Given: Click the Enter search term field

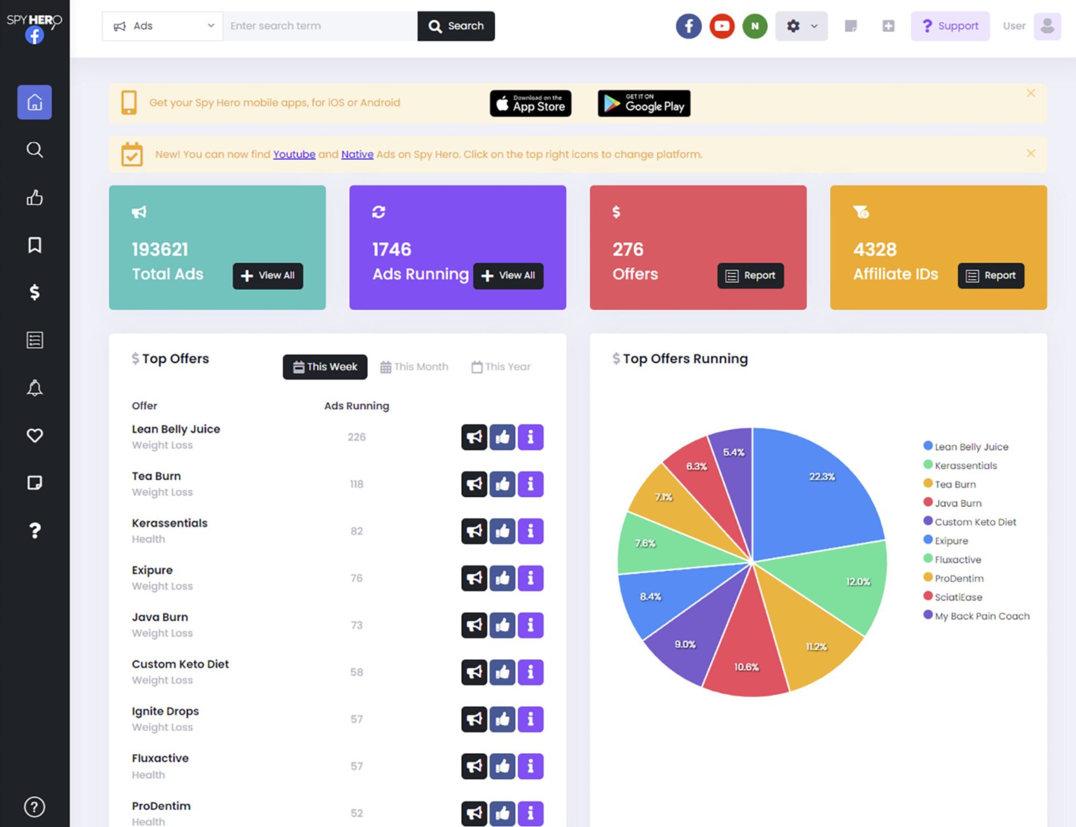Looking at the screenshot, I should [320, 26].
